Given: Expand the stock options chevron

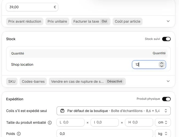Looking at the screenshot, I should point(168,81).
